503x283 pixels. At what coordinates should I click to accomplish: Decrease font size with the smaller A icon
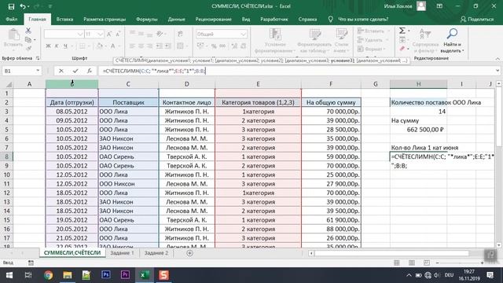pos(118,34)
